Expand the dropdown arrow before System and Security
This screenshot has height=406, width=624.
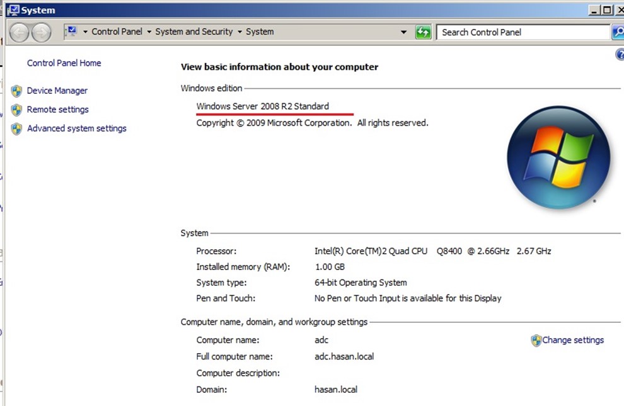coord(149,31)
